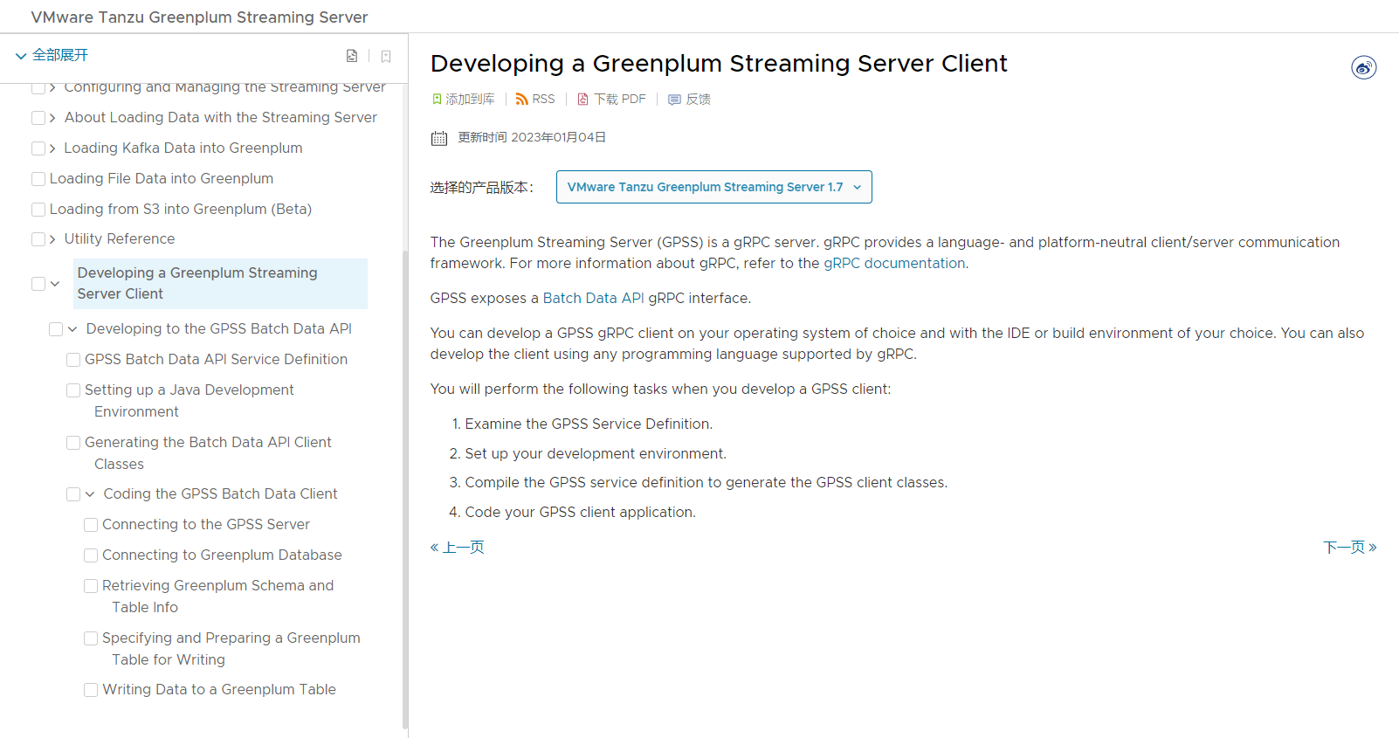Tick checkbox for Setting up a Java Development Environment
1399x738 pixels.
[x=73, y=390]
